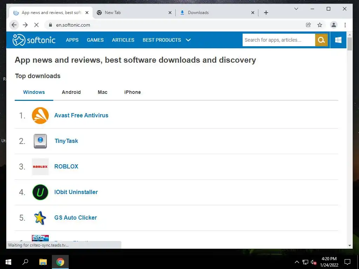
Task: Click the browser forward arrow
Action: 25,25
